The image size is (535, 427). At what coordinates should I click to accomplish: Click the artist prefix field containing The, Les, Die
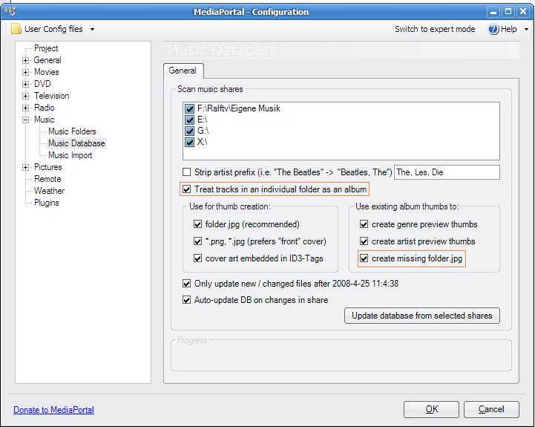(x=447, y=172)
